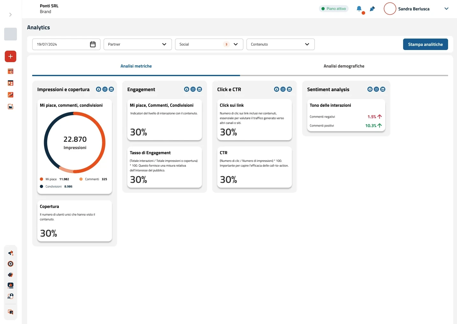
Task: Select the Copertura metric card
Action: [x=75, y=221]
